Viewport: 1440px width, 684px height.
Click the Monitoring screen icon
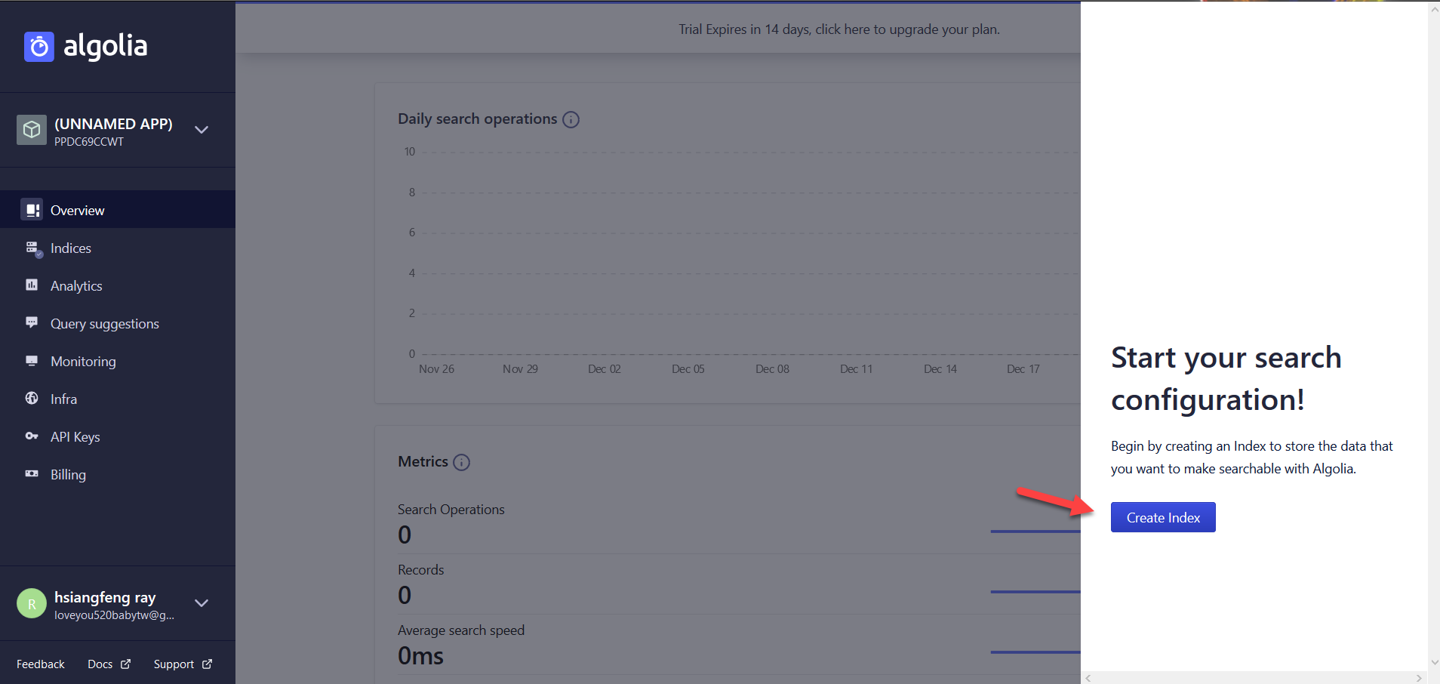[32, 361]
